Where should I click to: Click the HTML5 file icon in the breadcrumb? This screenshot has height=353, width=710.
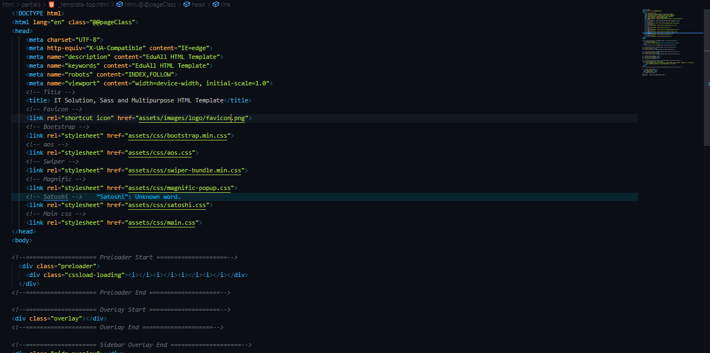tap(51, 4)
